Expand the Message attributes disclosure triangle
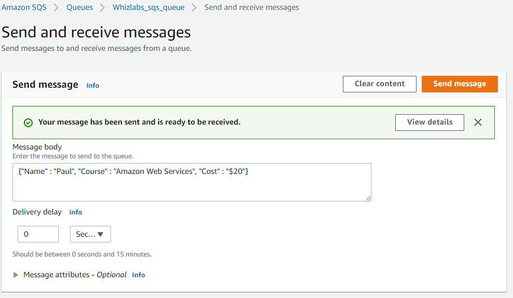Image resolution: width=513 pixels, height=298 pixels. 16,275
